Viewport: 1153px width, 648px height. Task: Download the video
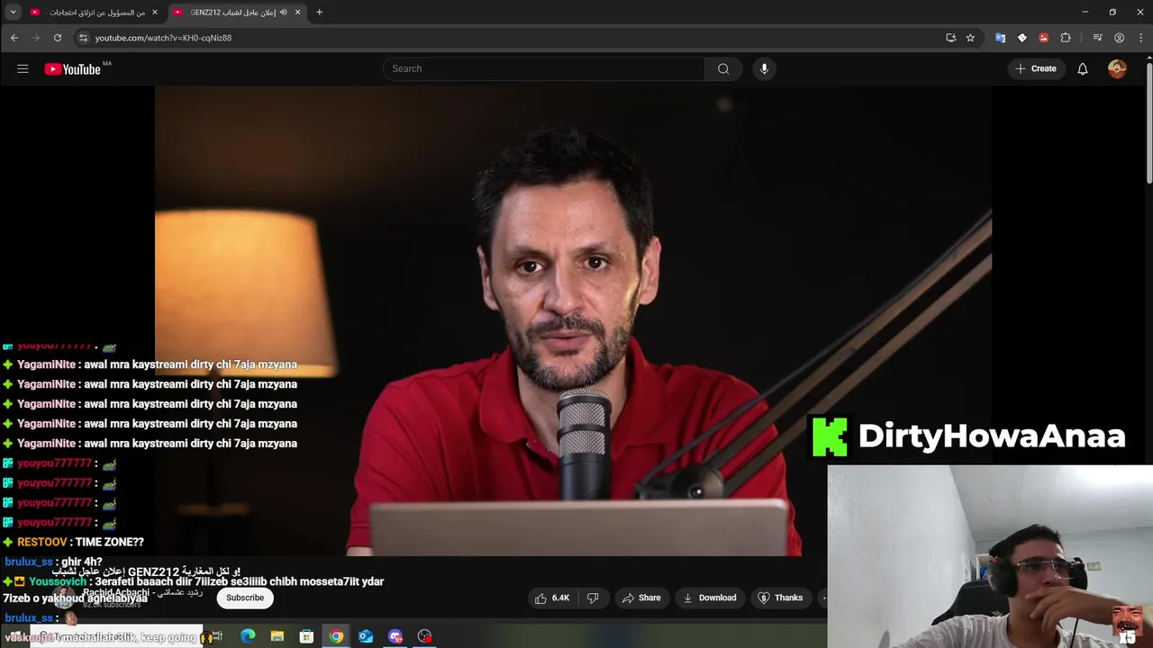(709, 598)
